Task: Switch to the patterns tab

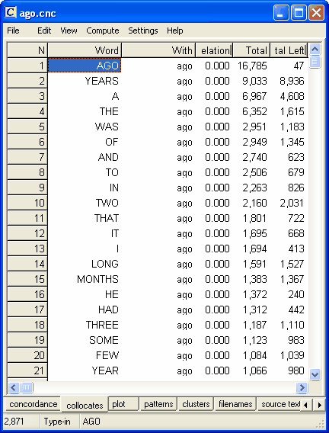Action: point(158,404)
